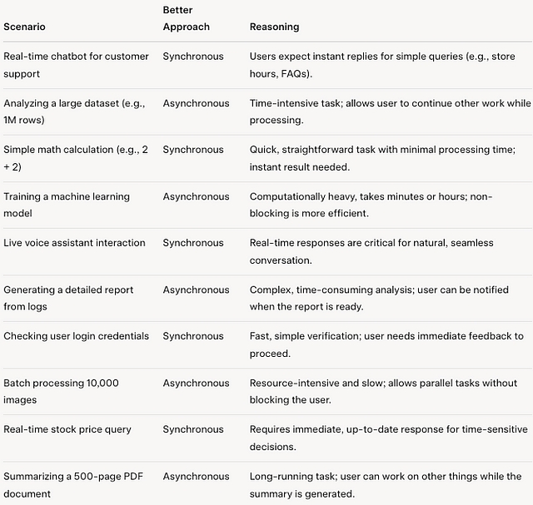
Task: Click the Reasoning column header
Action: [274, 27]
